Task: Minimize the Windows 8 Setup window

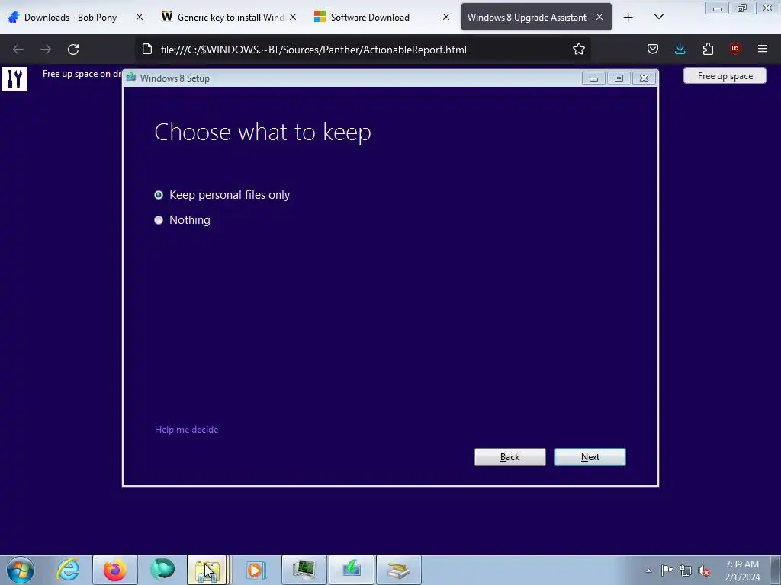Action: 593,78
